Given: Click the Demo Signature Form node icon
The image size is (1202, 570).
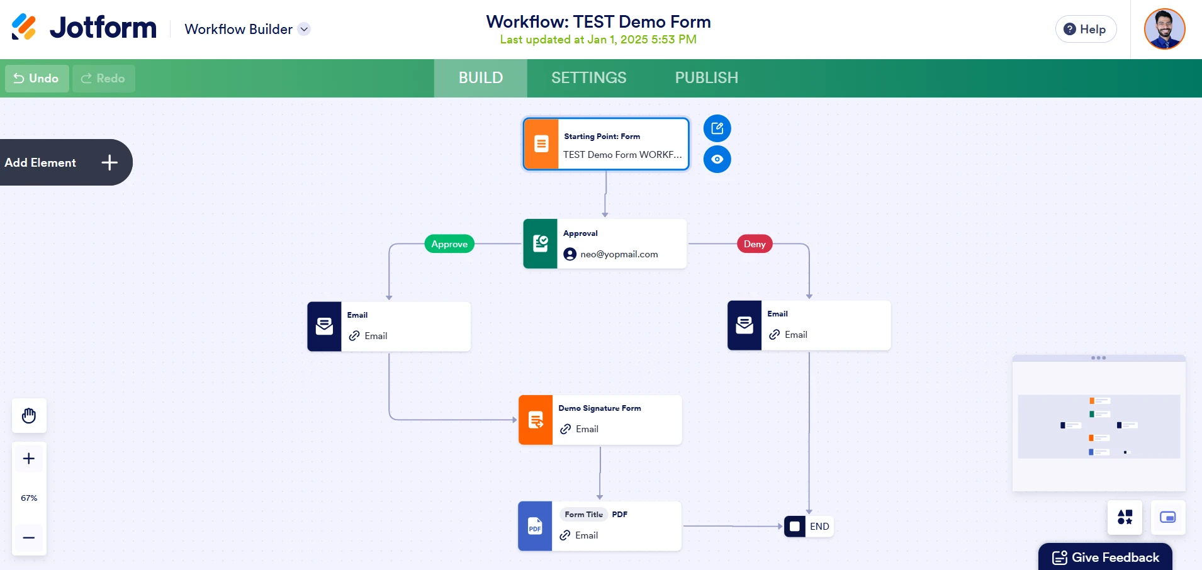Looking at the screenshot, I should tap(536, 420).
